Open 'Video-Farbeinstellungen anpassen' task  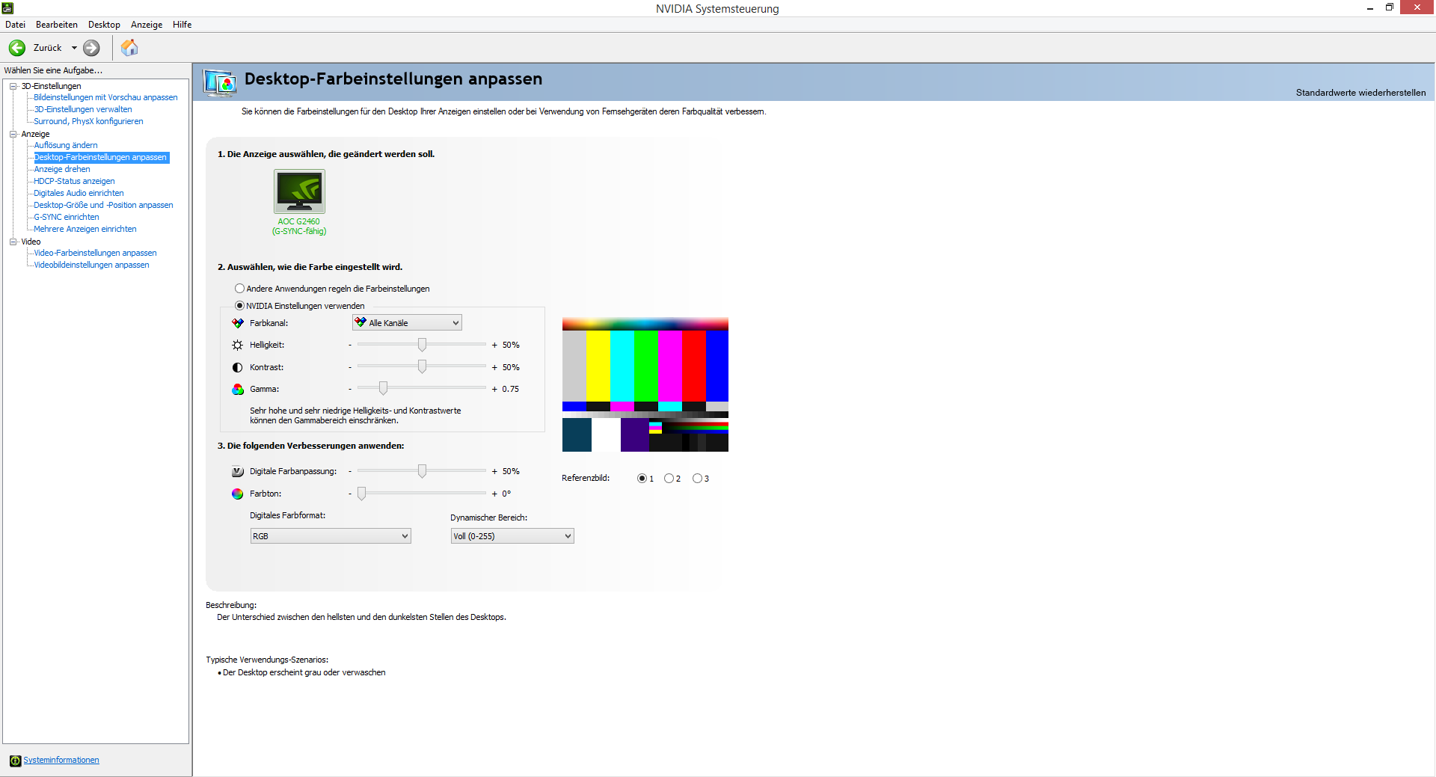pos(95,253)
